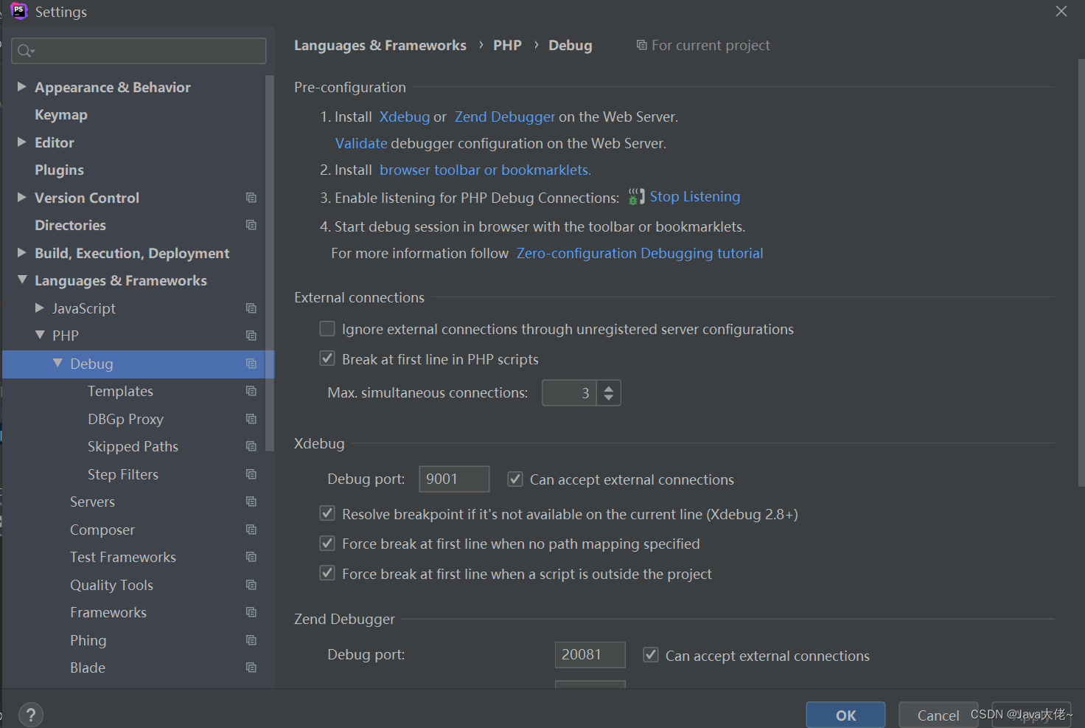Click the copy icon beside Version Control
Image resolution: width=1085 pixels, height=728 pixels.
point(251,198)
